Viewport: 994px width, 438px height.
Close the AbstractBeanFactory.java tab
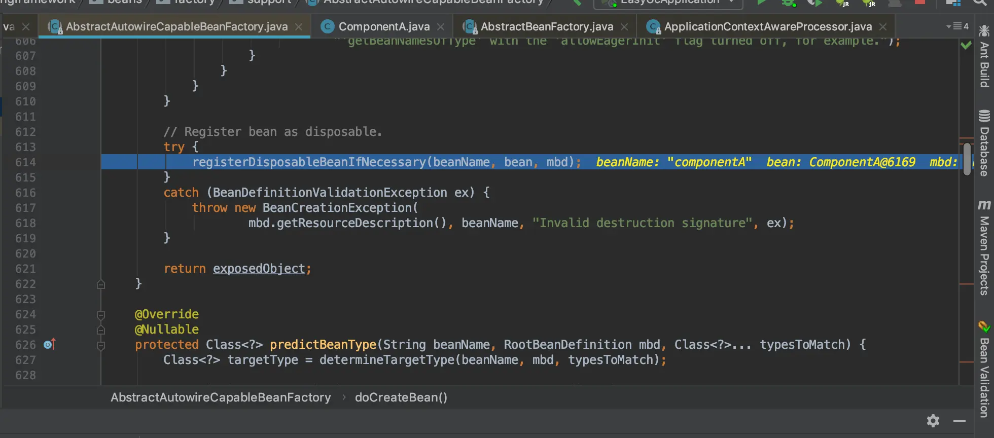tap(624, 27)
